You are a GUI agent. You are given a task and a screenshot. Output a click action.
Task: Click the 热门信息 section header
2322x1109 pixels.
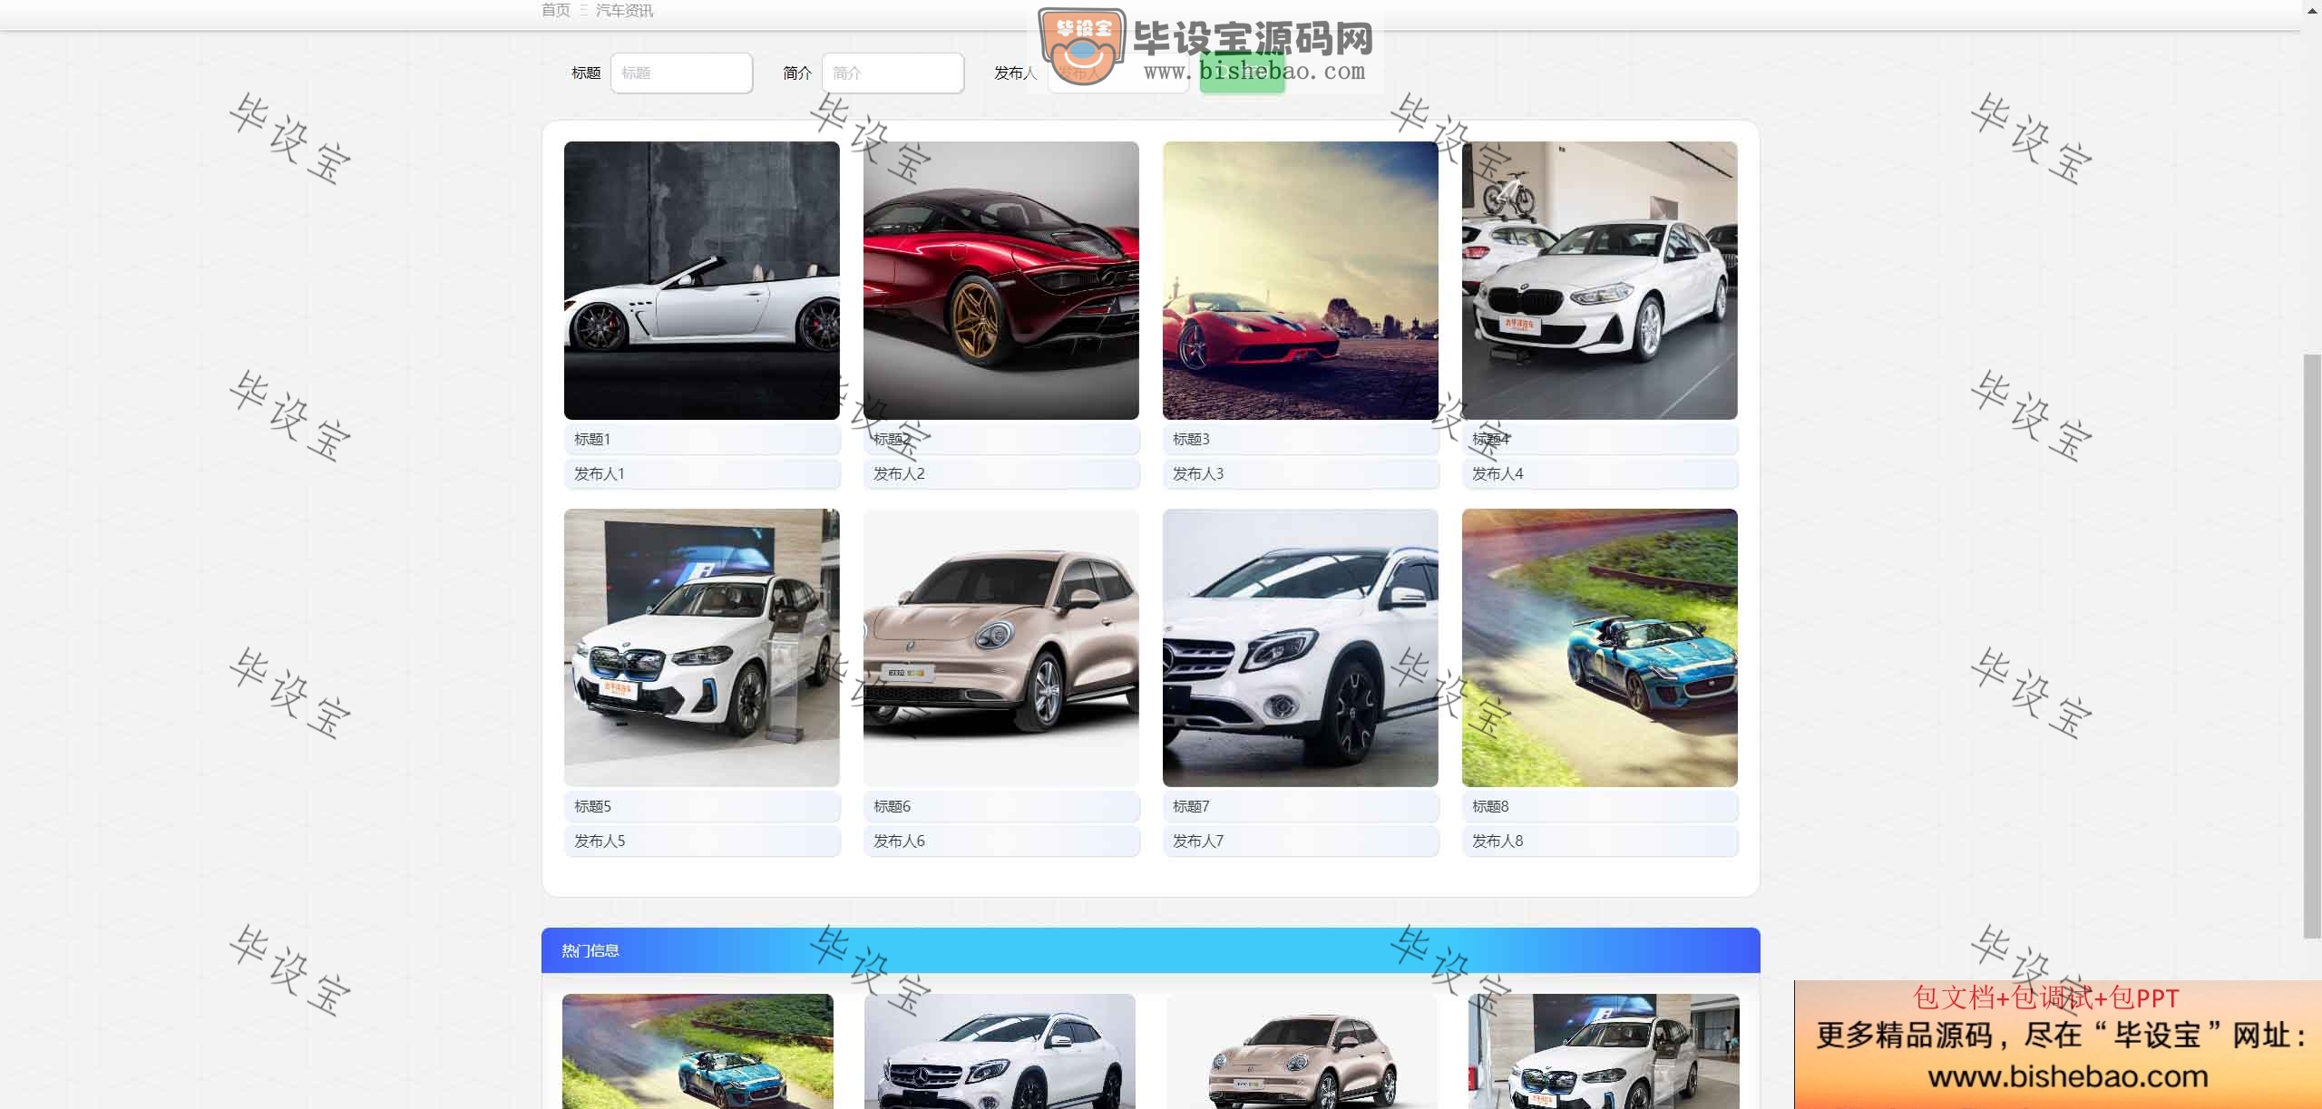point(1150,950)
